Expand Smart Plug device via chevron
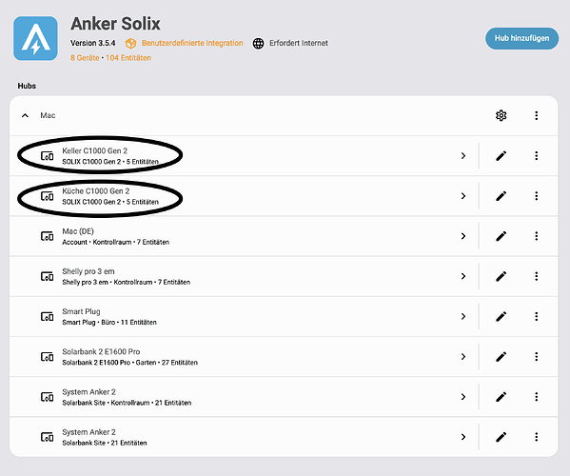Image resolution: width=570 pixels, height=476 pixels. [463, 316]
